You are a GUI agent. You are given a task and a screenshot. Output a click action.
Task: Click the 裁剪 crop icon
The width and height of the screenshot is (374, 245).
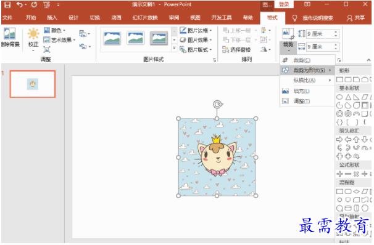(288, 34)
